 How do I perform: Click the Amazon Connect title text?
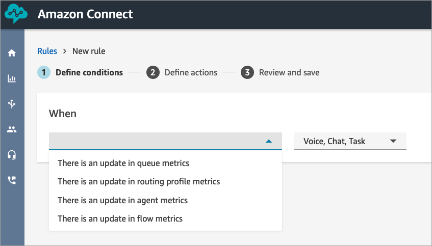click(85, 14)
